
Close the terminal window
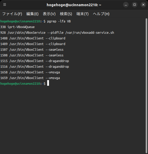143,5
